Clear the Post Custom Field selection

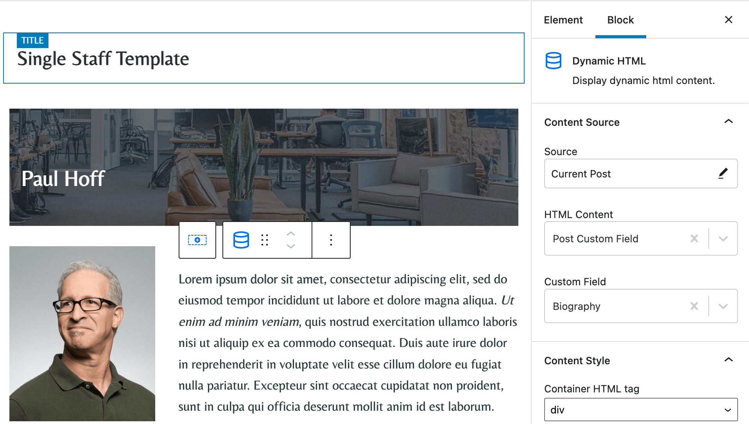tap(694, 238)
